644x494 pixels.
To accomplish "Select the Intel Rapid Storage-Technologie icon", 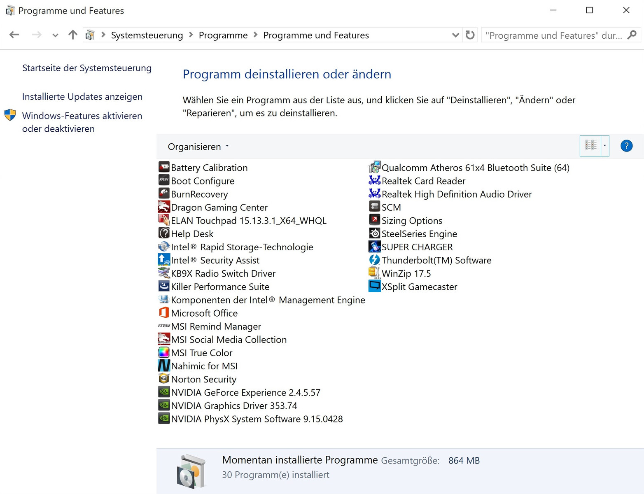I will coord(164,246).
